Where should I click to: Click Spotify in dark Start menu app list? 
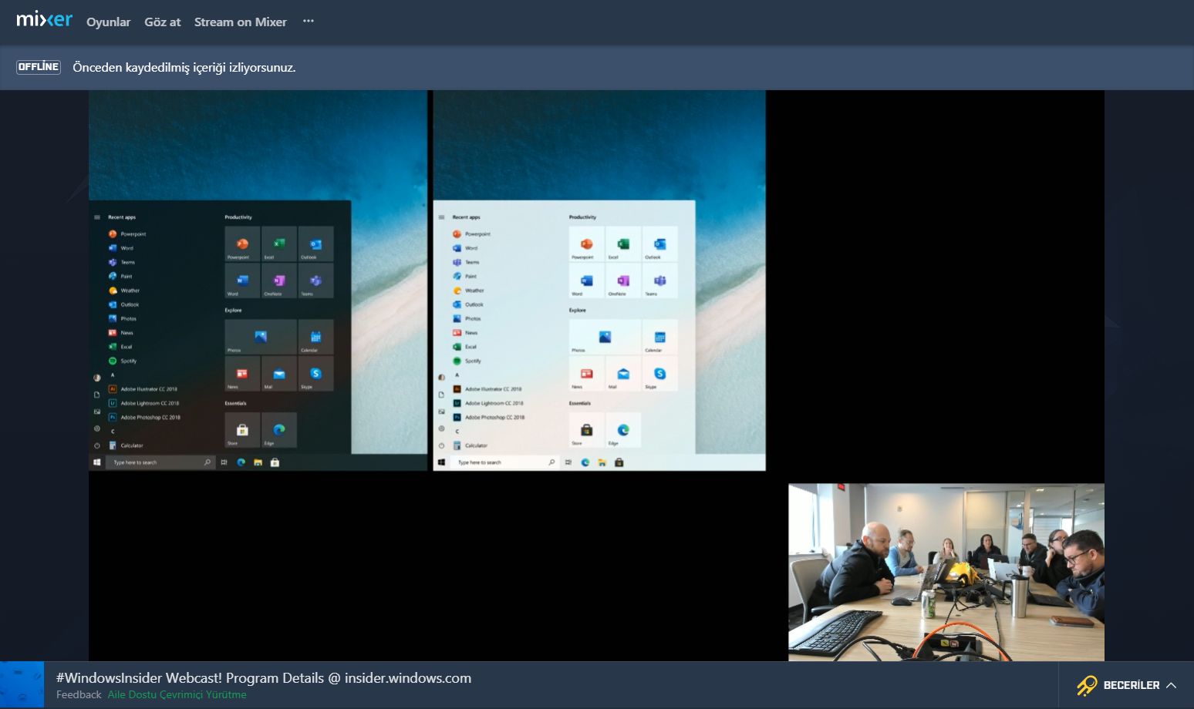[x=123, y=361]
